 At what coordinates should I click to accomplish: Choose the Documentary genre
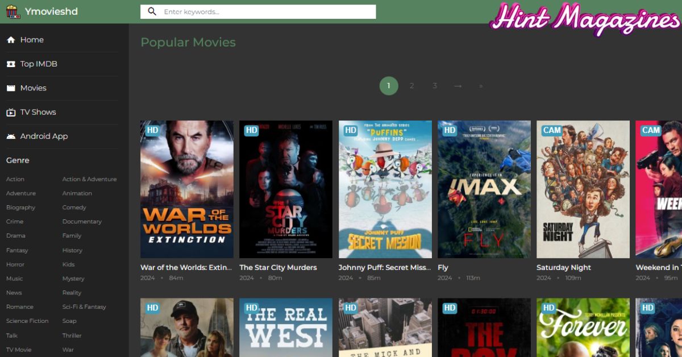point(82,222)
